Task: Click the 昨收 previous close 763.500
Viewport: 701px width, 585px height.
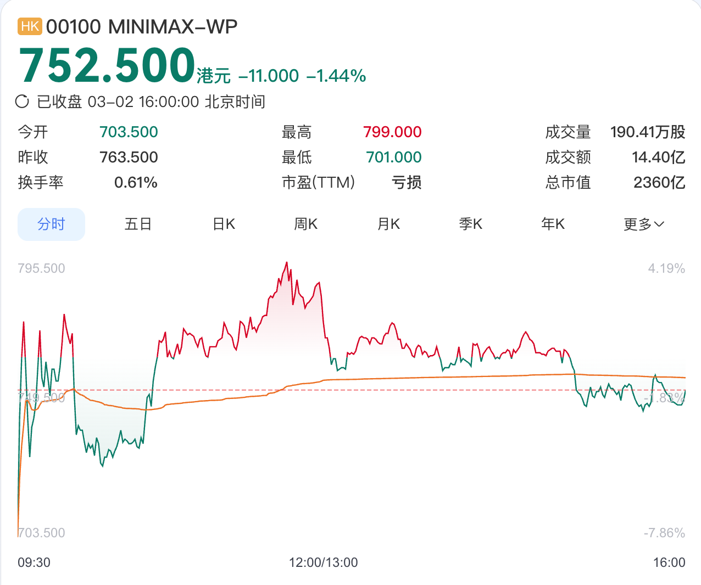Action: point(129,157)
